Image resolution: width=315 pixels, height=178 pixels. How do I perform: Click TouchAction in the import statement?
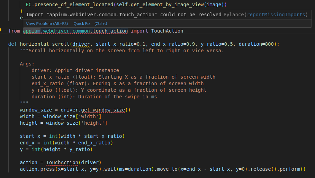click(x=167, y=31)
